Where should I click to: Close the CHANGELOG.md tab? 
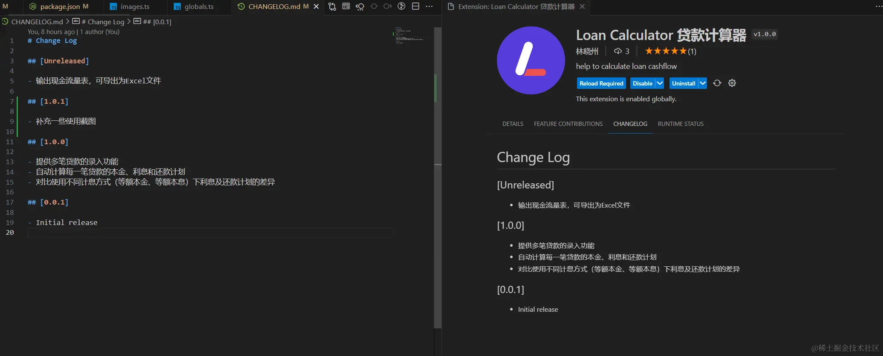coord(316,6)
